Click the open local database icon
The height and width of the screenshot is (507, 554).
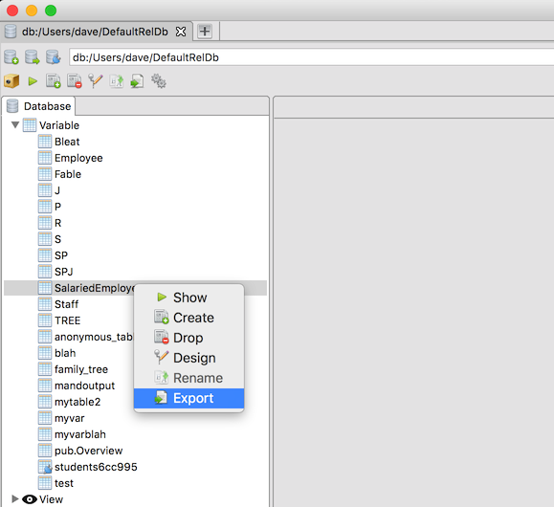(x=33, y=57)
